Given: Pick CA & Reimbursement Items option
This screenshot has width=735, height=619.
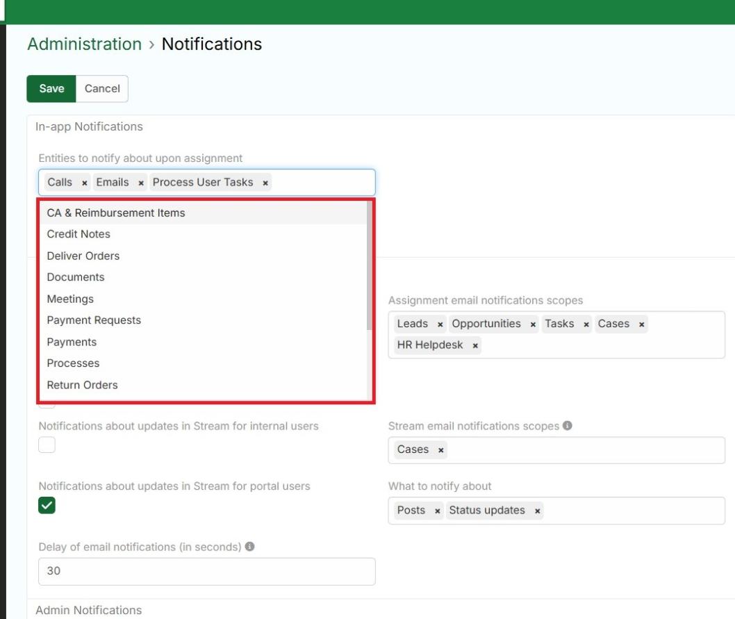Looking at the screenshot, I should point(116,213).
